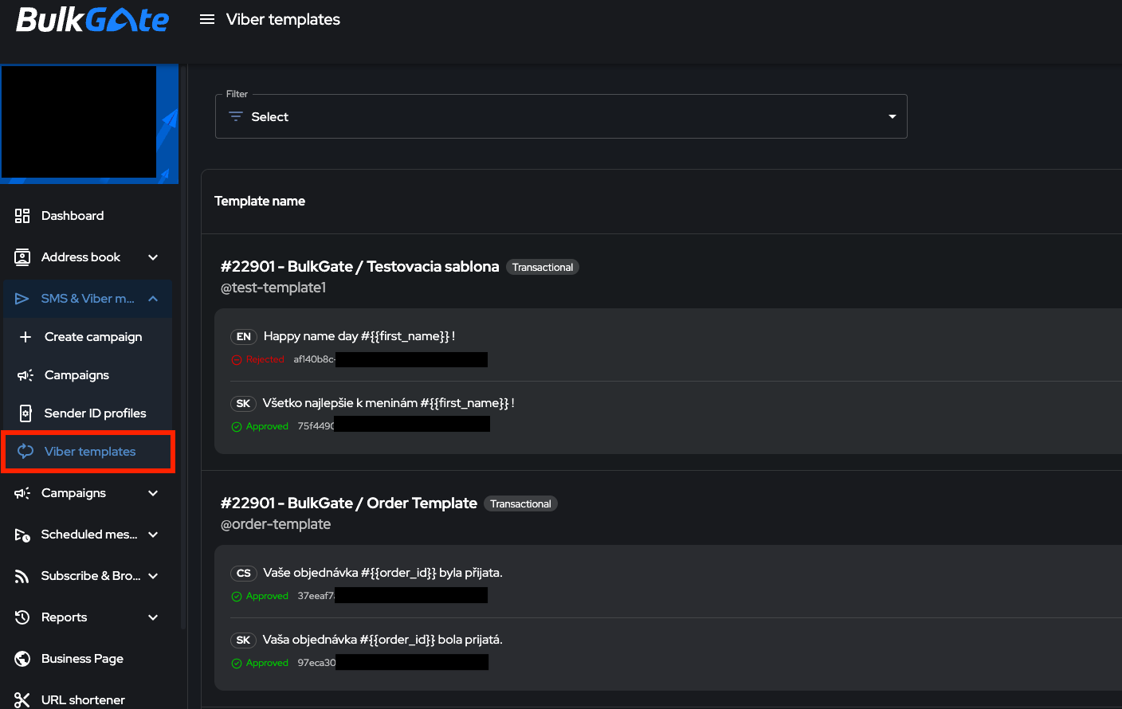This screenshot has width=1122, height=709.
Task: Click SK language badge on Vaša objednávka row
Action: pyautogui.click(x=244, y=640)
